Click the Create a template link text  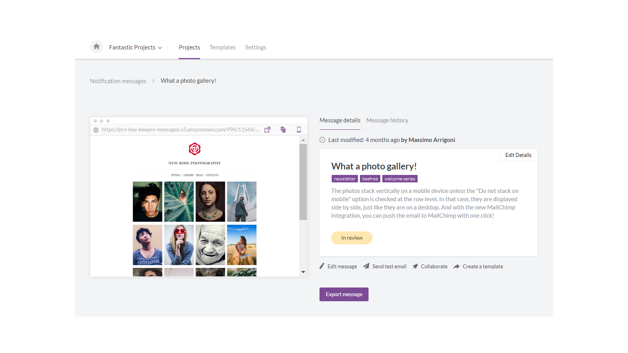[x=483, y=266]
